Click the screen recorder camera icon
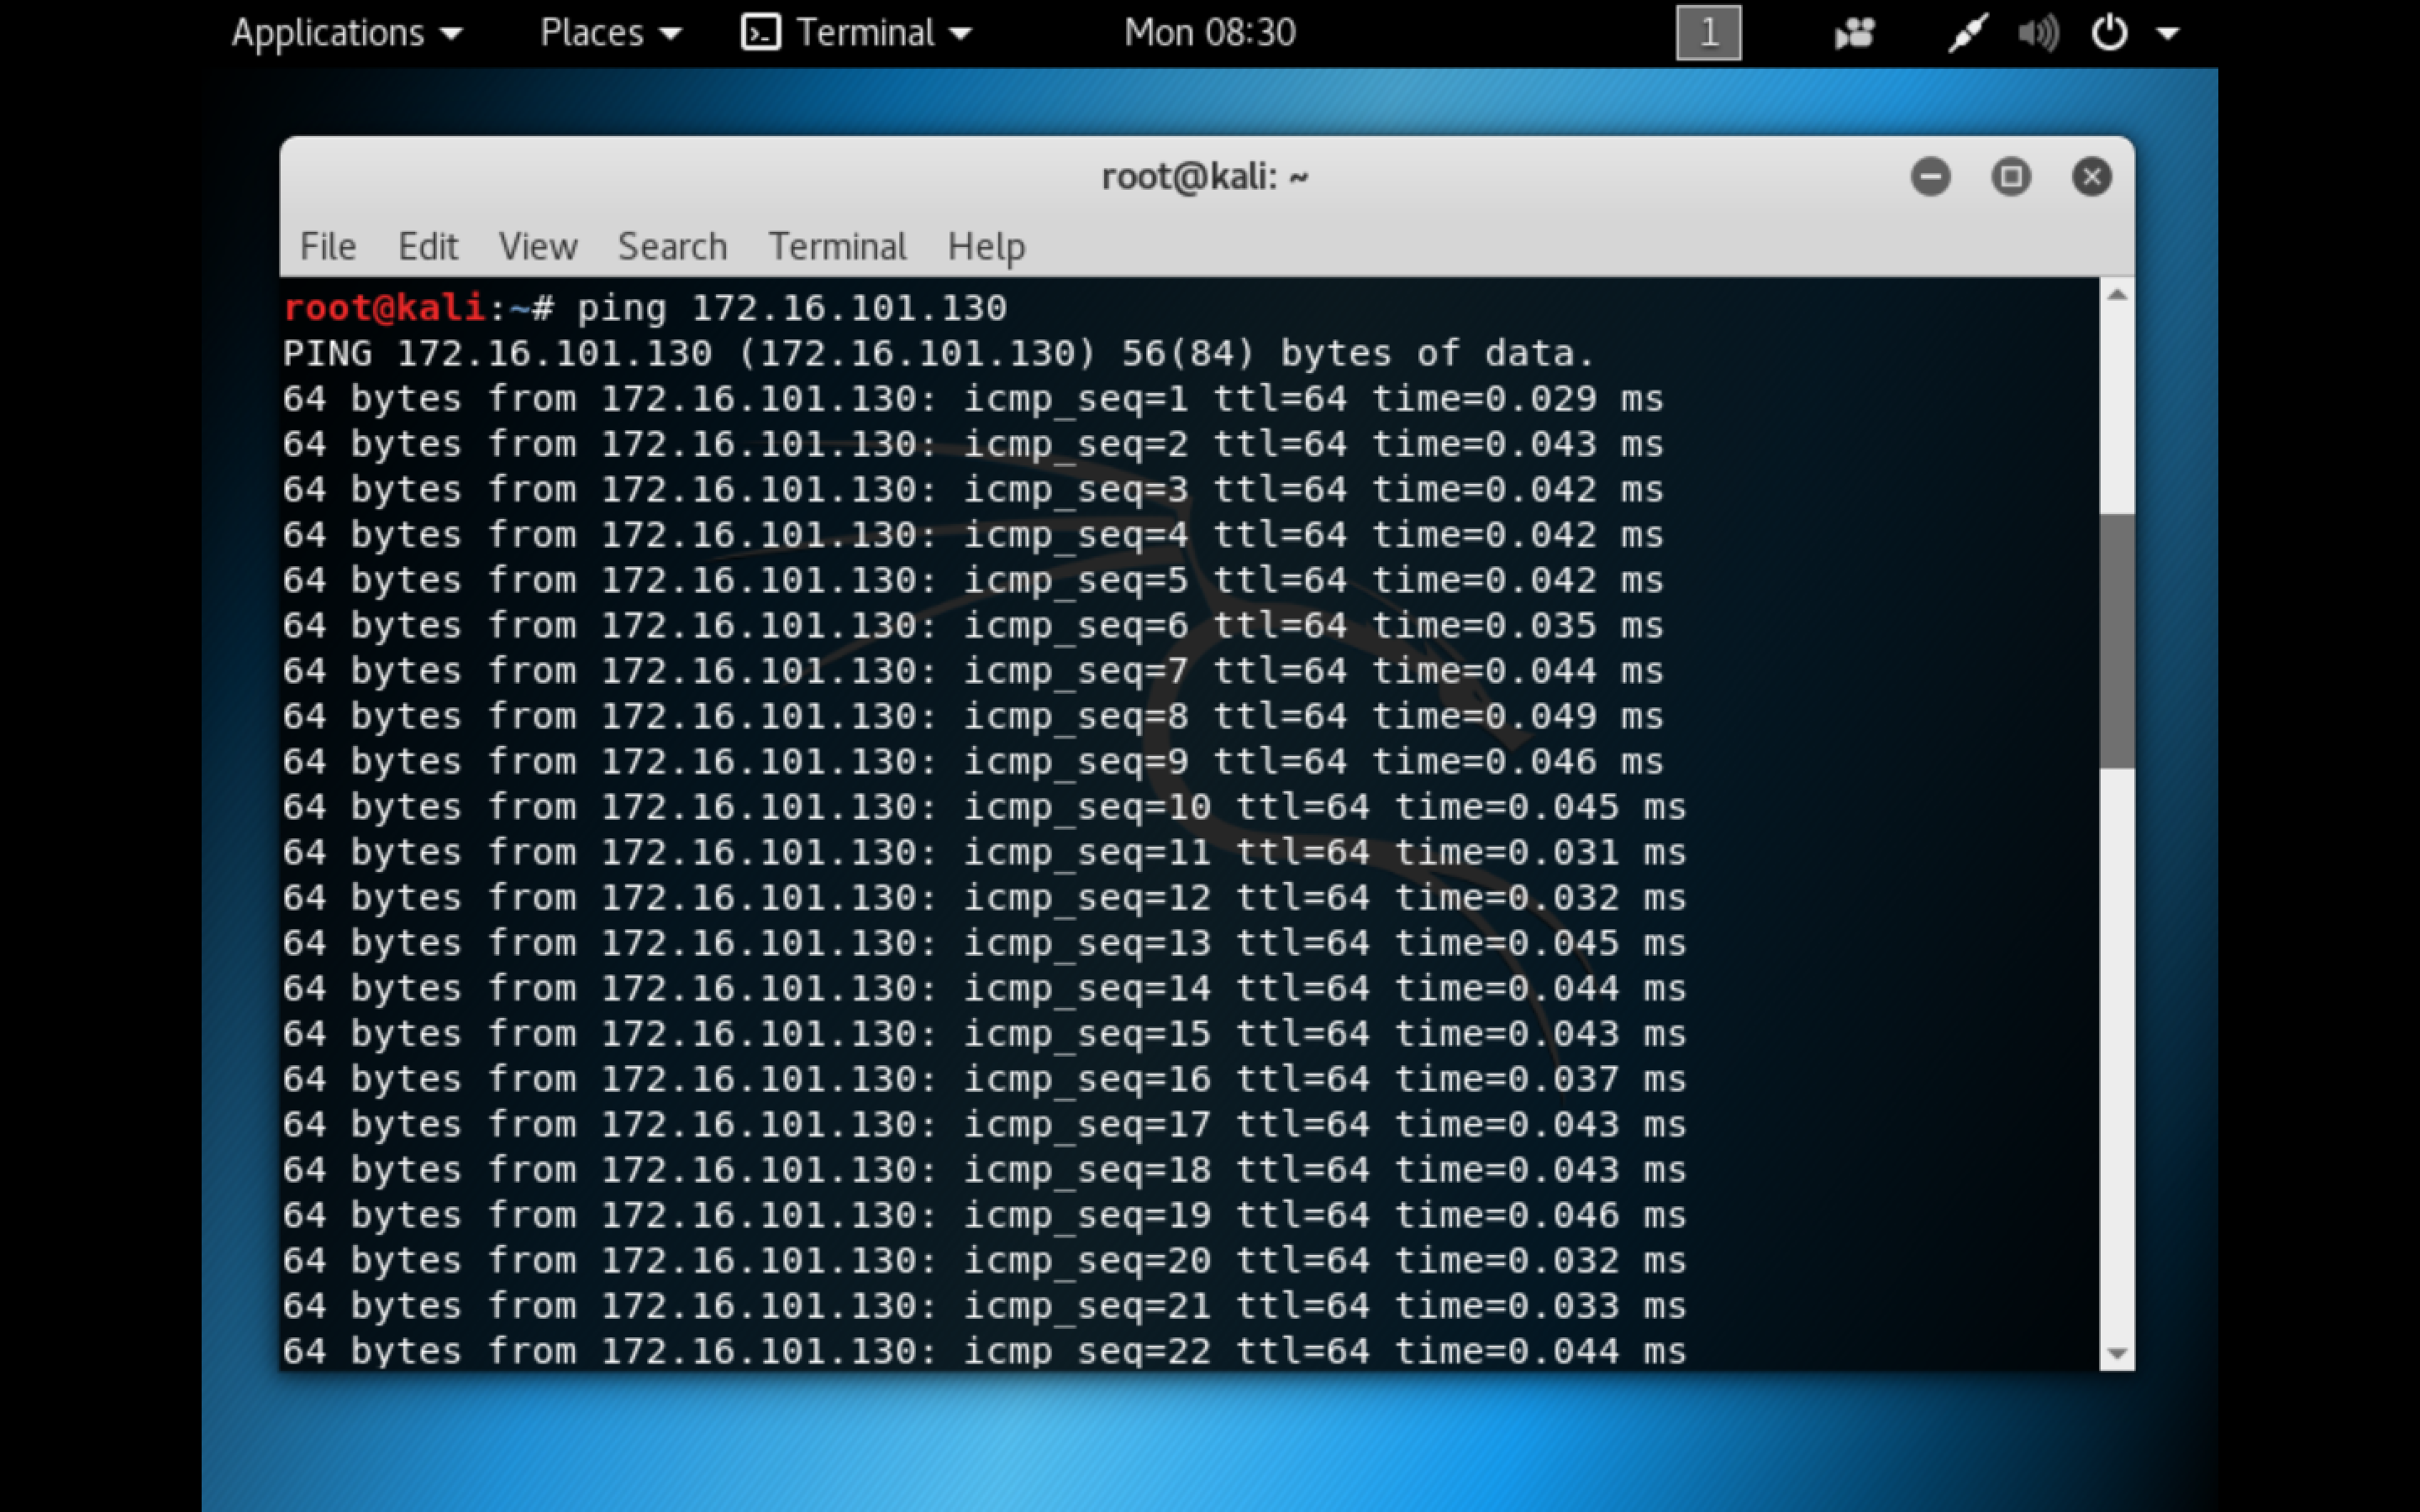Viewport: 2420px width, 1512px height. click(1854, 35)
